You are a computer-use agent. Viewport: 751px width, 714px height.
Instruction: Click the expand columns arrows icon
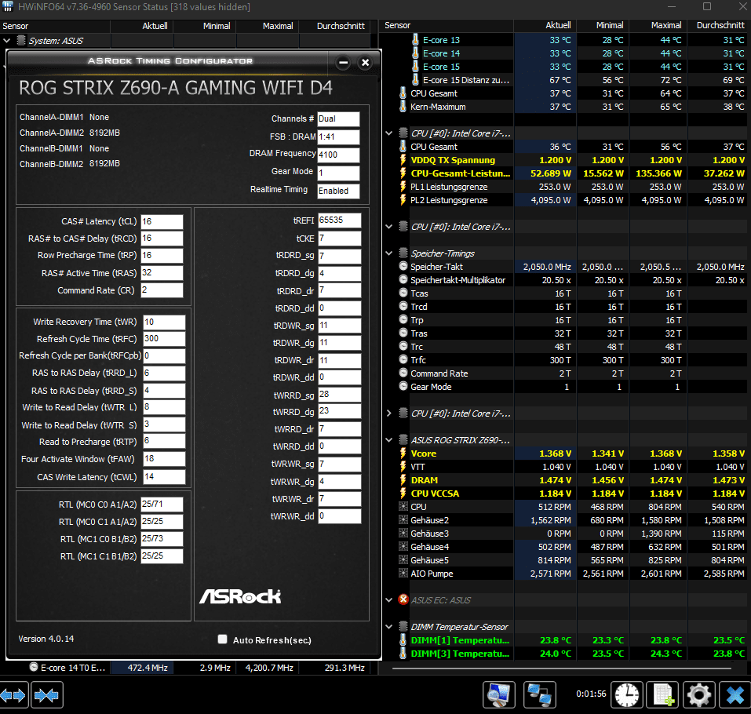click(x=14, y=695)
